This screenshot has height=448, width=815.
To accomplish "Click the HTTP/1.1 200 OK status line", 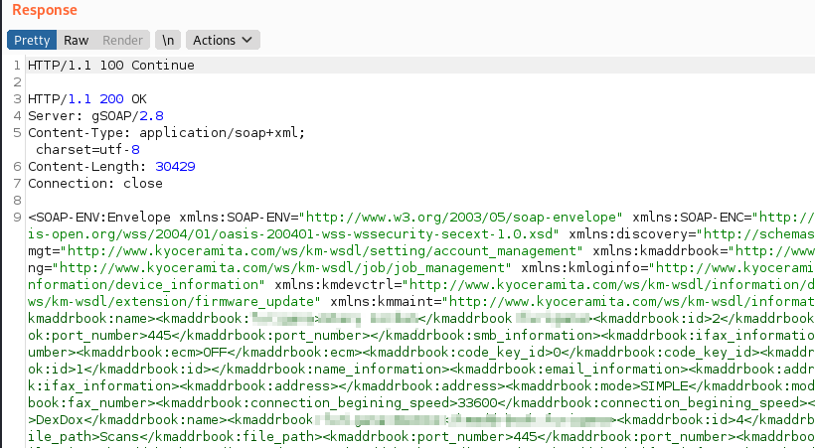I will [x=86, y=99].
